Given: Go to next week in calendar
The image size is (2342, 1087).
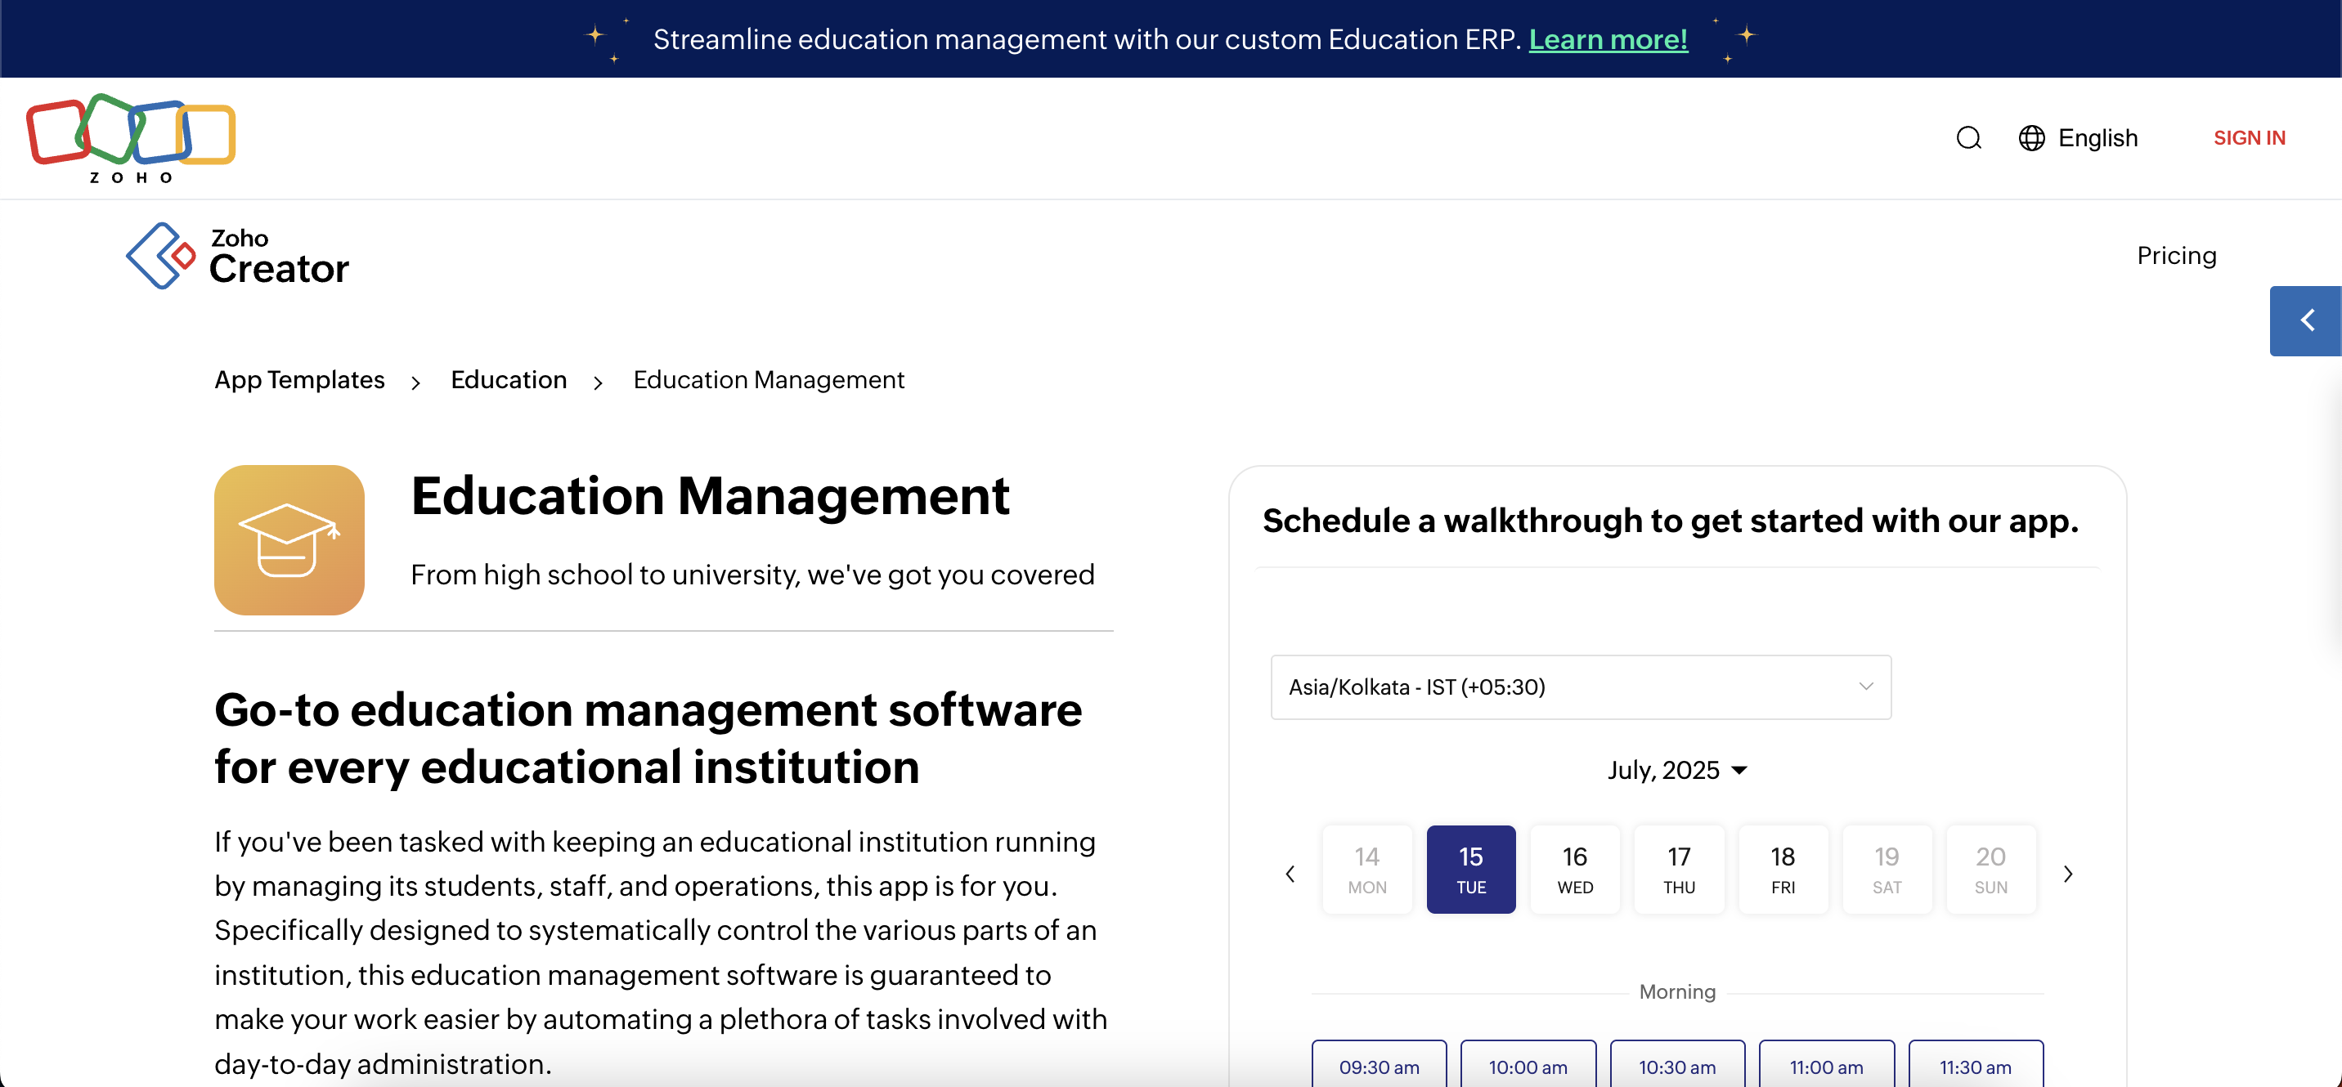Looking at the screenshot, I should 2068,874.
